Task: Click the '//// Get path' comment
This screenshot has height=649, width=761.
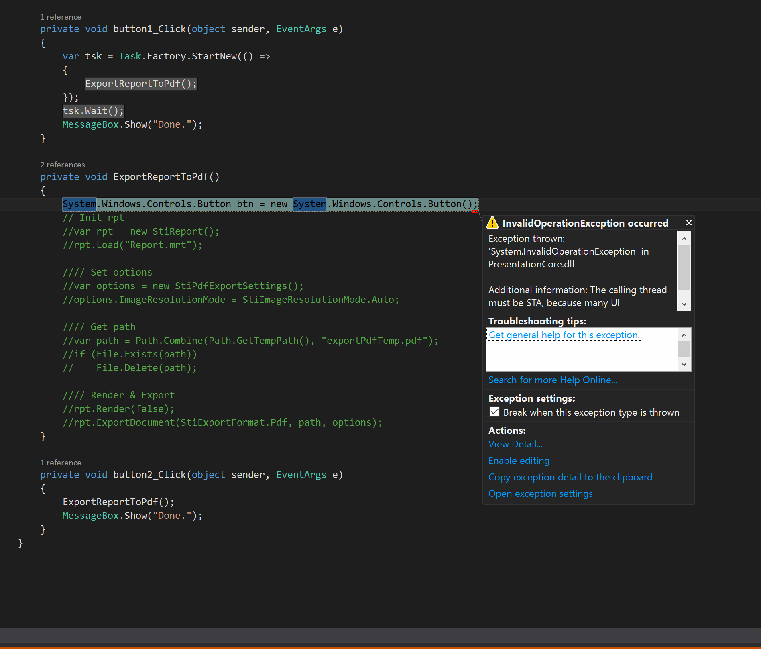Action: (99, 327)
